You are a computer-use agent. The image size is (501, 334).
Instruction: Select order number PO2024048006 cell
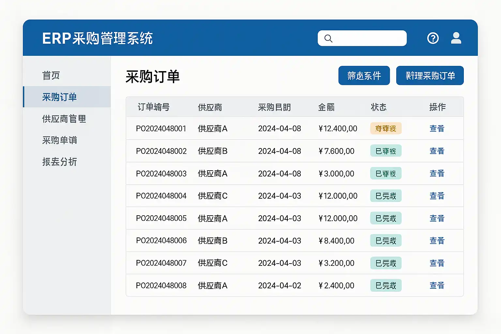[161, 241]
